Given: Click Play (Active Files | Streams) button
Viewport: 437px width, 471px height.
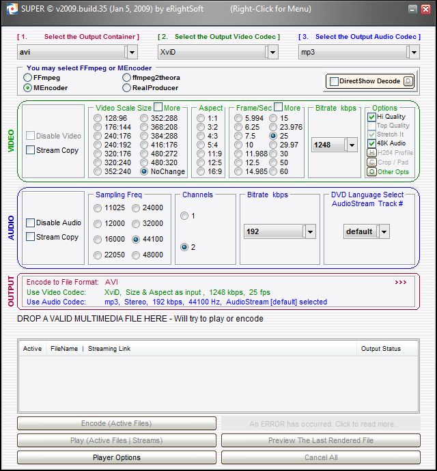Looking at the screenshot, I should (117, 441).
